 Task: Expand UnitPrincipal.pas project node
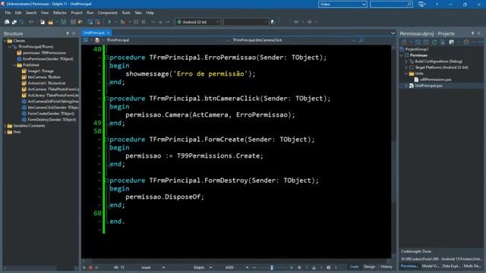pos(406,86)
